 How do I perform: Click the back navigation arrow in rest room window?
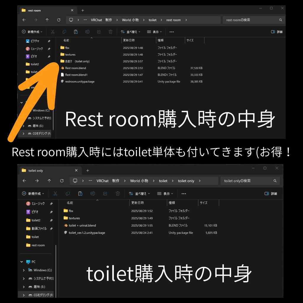point(24,20)
